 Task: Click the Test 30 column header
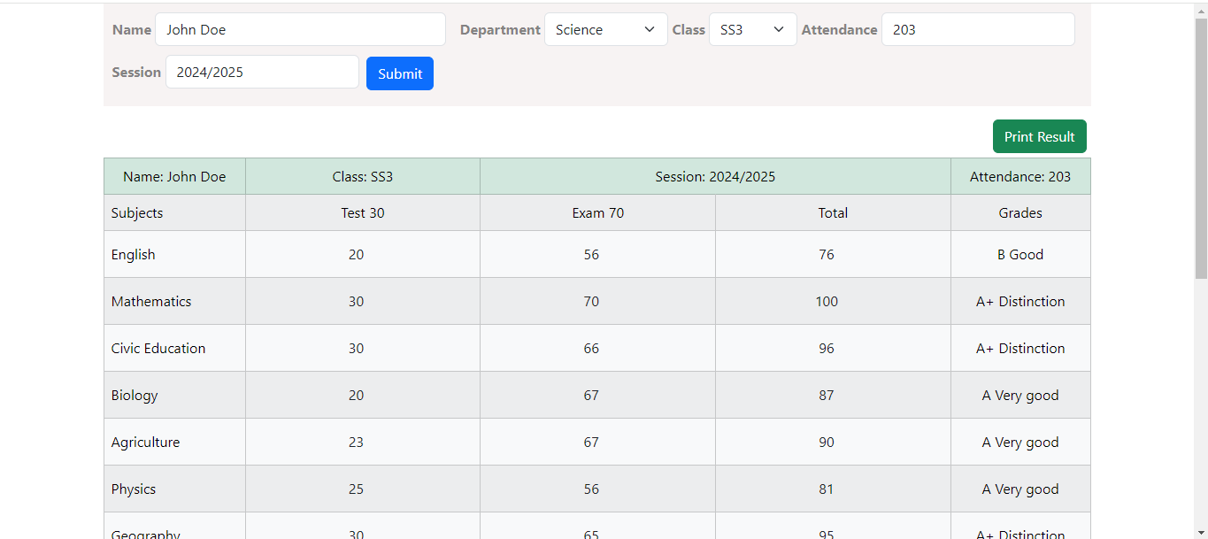coord(363,212)
